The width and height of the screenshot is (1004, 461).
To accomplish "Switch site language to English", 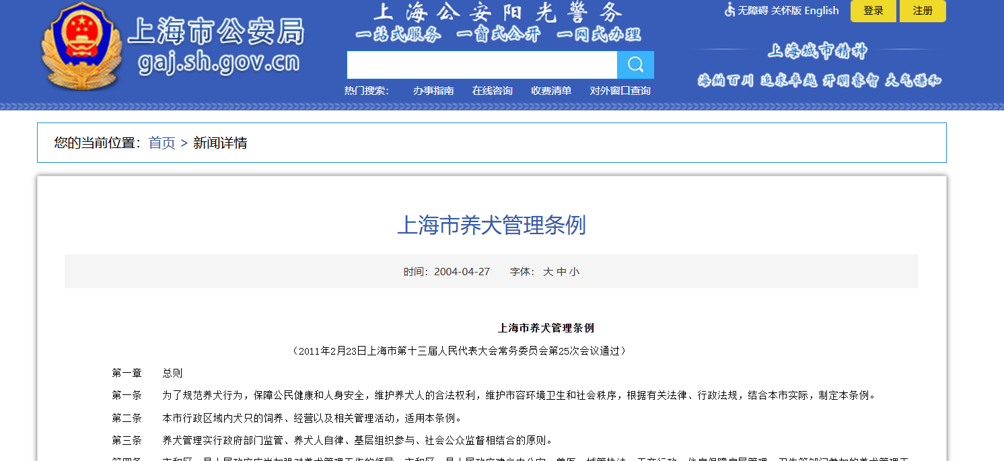I will tap(822, 11).
